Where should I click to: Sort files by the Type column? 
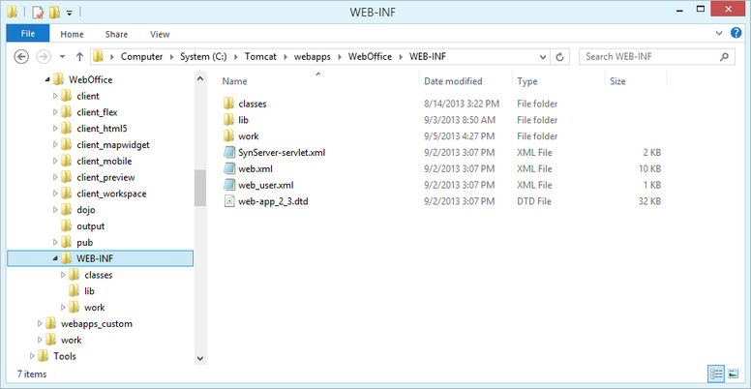point(526,81)
